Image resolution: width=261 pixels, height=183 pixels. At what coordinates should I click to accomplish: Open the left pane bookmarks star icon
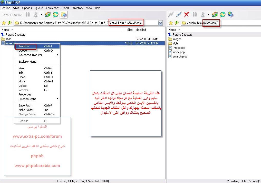click(x=4, y=23)
